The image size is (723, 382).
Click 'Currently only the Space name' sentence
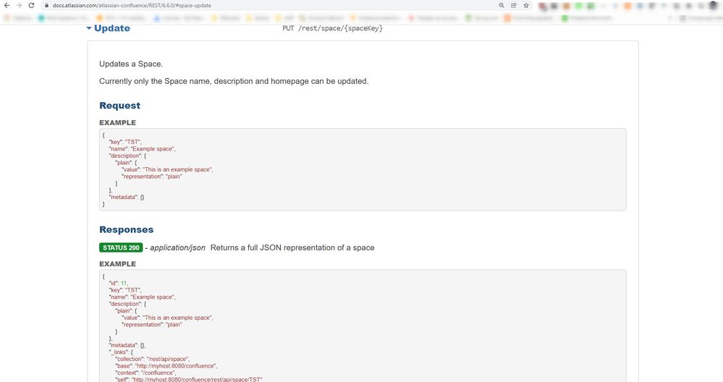pos(234,81)
